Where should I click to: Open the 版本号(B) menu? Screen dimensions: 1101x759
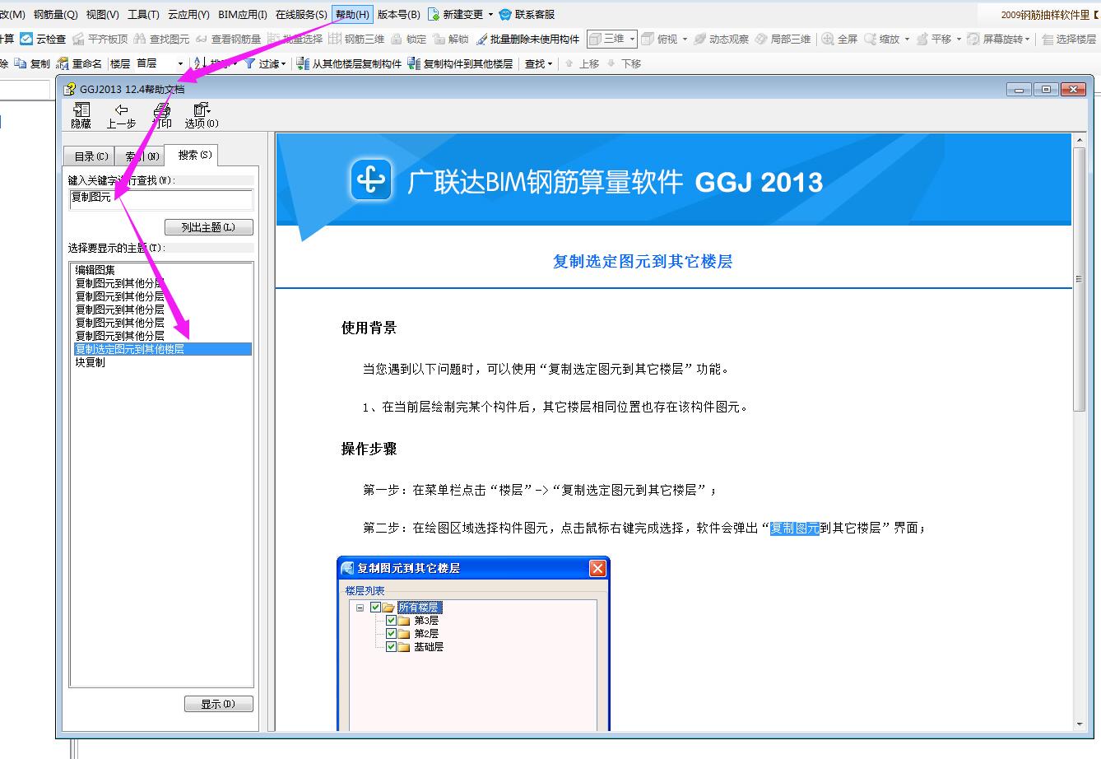[x=399, y=14]
